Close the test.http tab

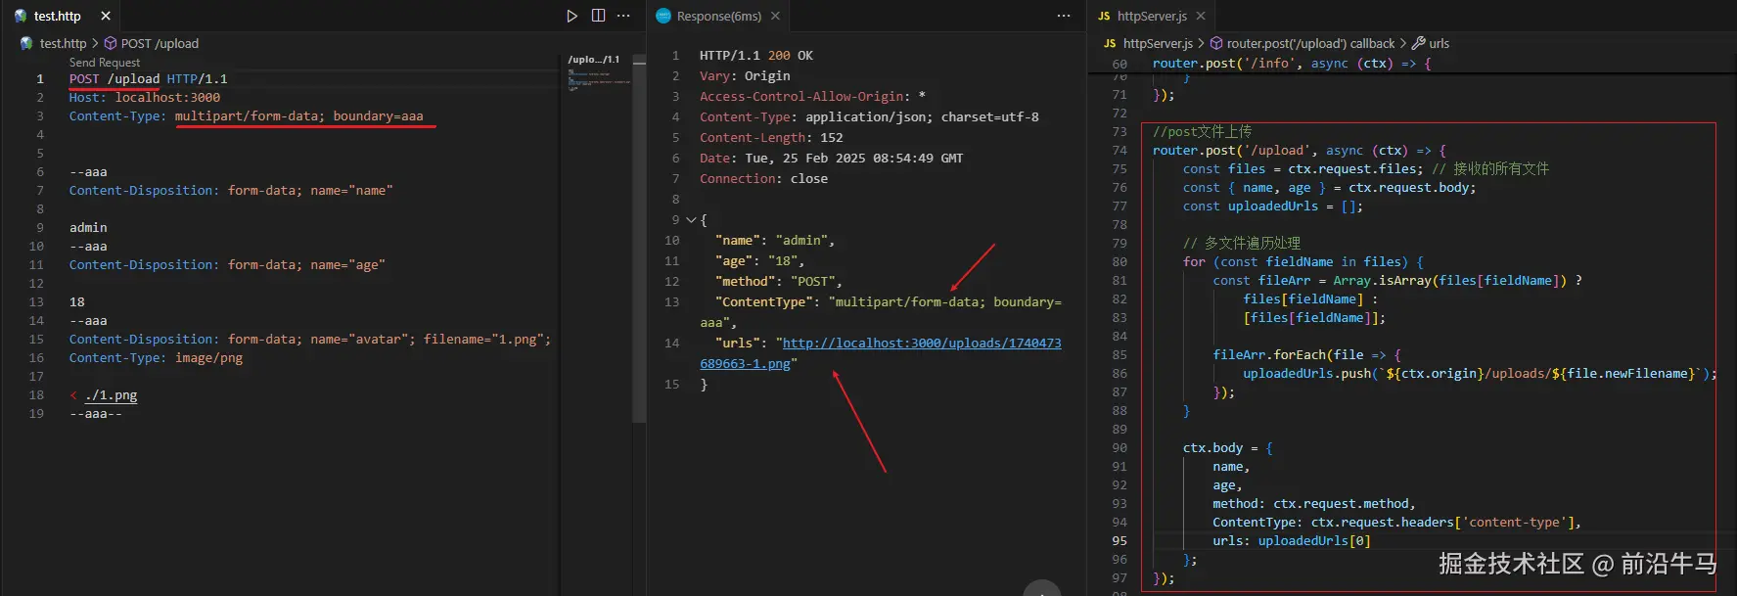106,16
